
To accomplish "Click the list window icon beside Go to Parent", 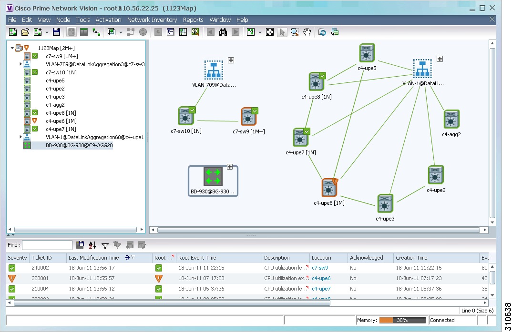I will [171, 32].
